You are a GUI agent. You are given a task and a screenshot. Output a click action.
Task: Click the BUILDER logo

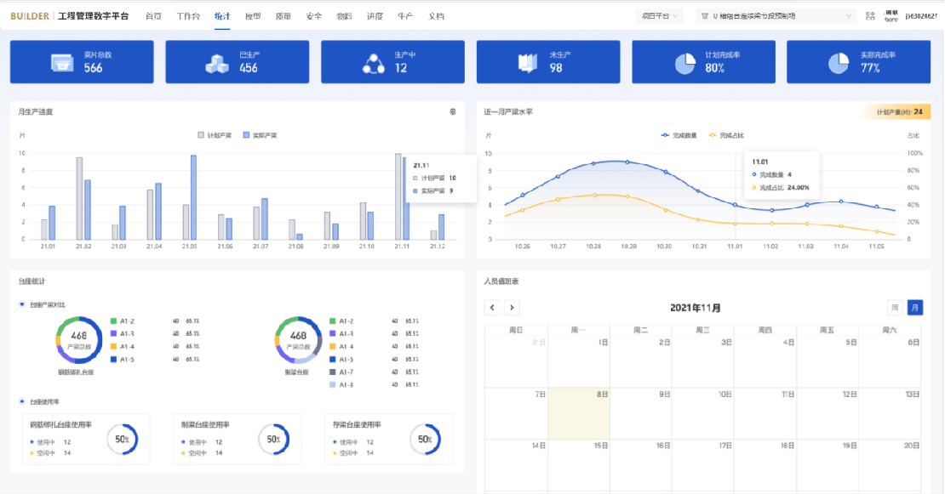[x=30, y=16]
